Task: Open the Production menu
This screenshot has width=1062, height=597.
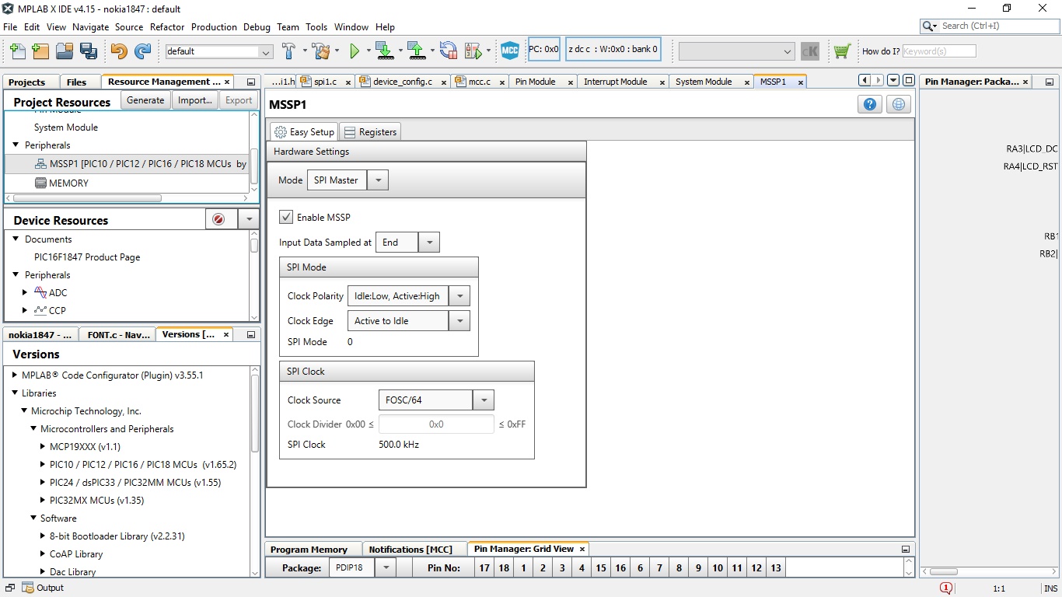Action: (214, 26)
